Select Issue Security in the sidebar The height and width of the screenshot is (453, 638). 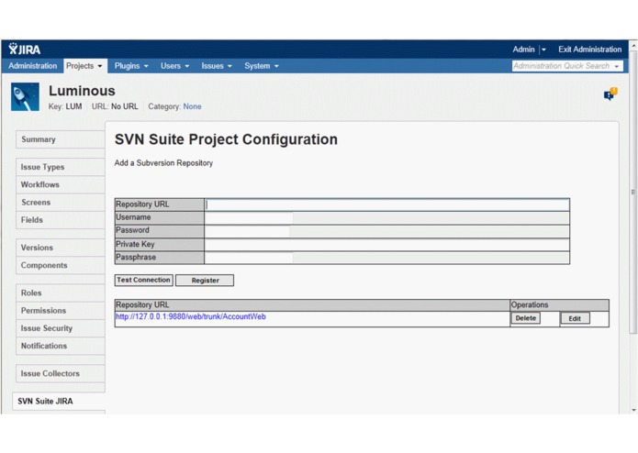61,328
